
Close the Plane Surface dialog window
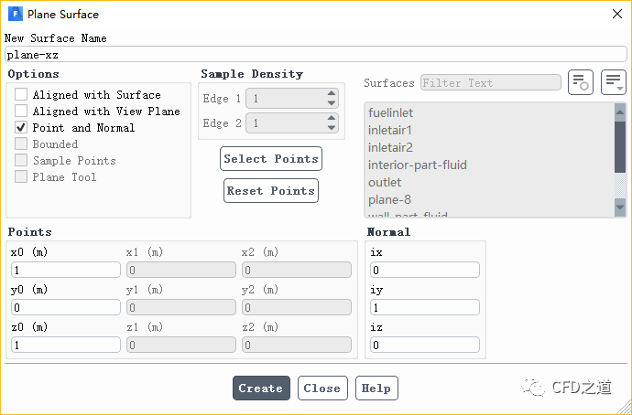coord(615,14)
